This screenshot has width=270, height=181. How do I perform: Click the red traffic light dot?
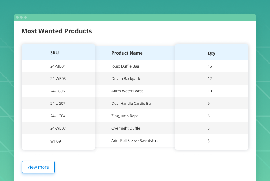(x=18, y=17)
